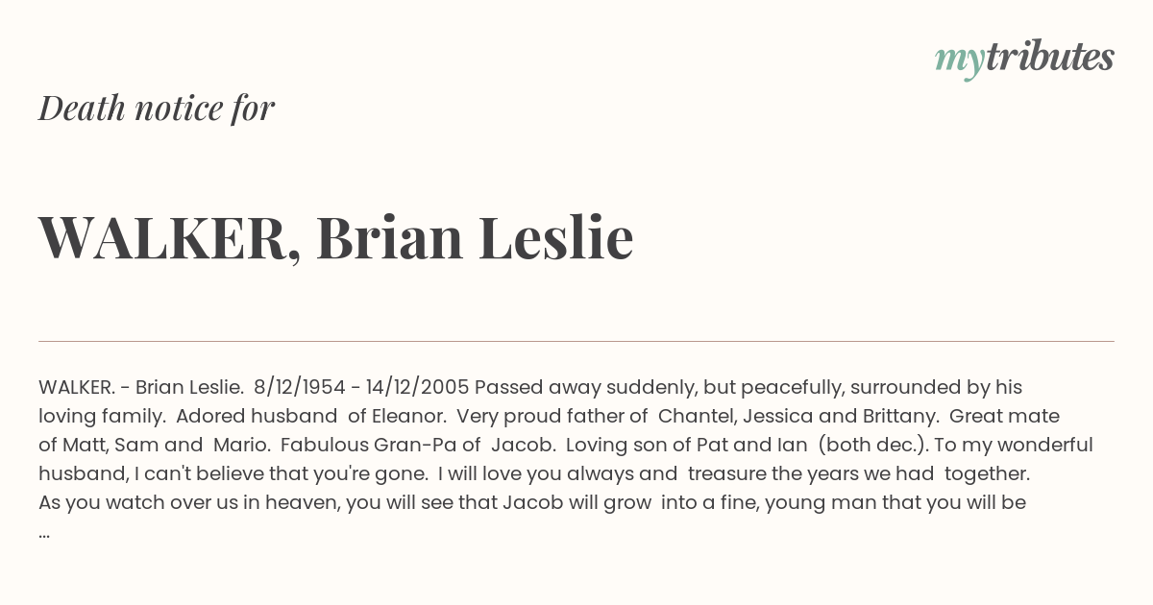Click the mytributes logo
Screen dimensions: 1153x605
(x=1024, y=58)
